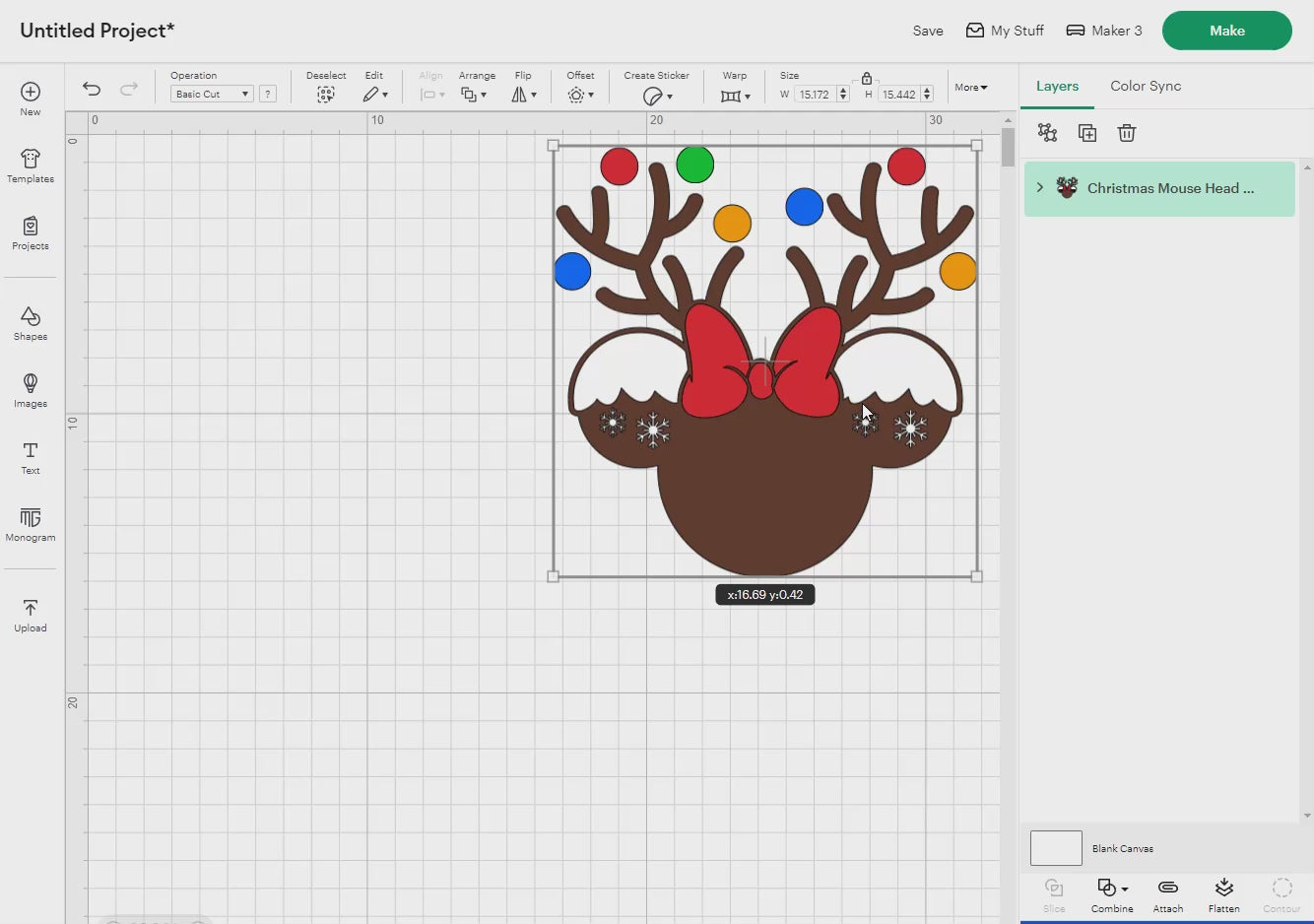Screen dimensions: 1314x924
Task: Open the Edit pencil menu
Action: [374, 95]
